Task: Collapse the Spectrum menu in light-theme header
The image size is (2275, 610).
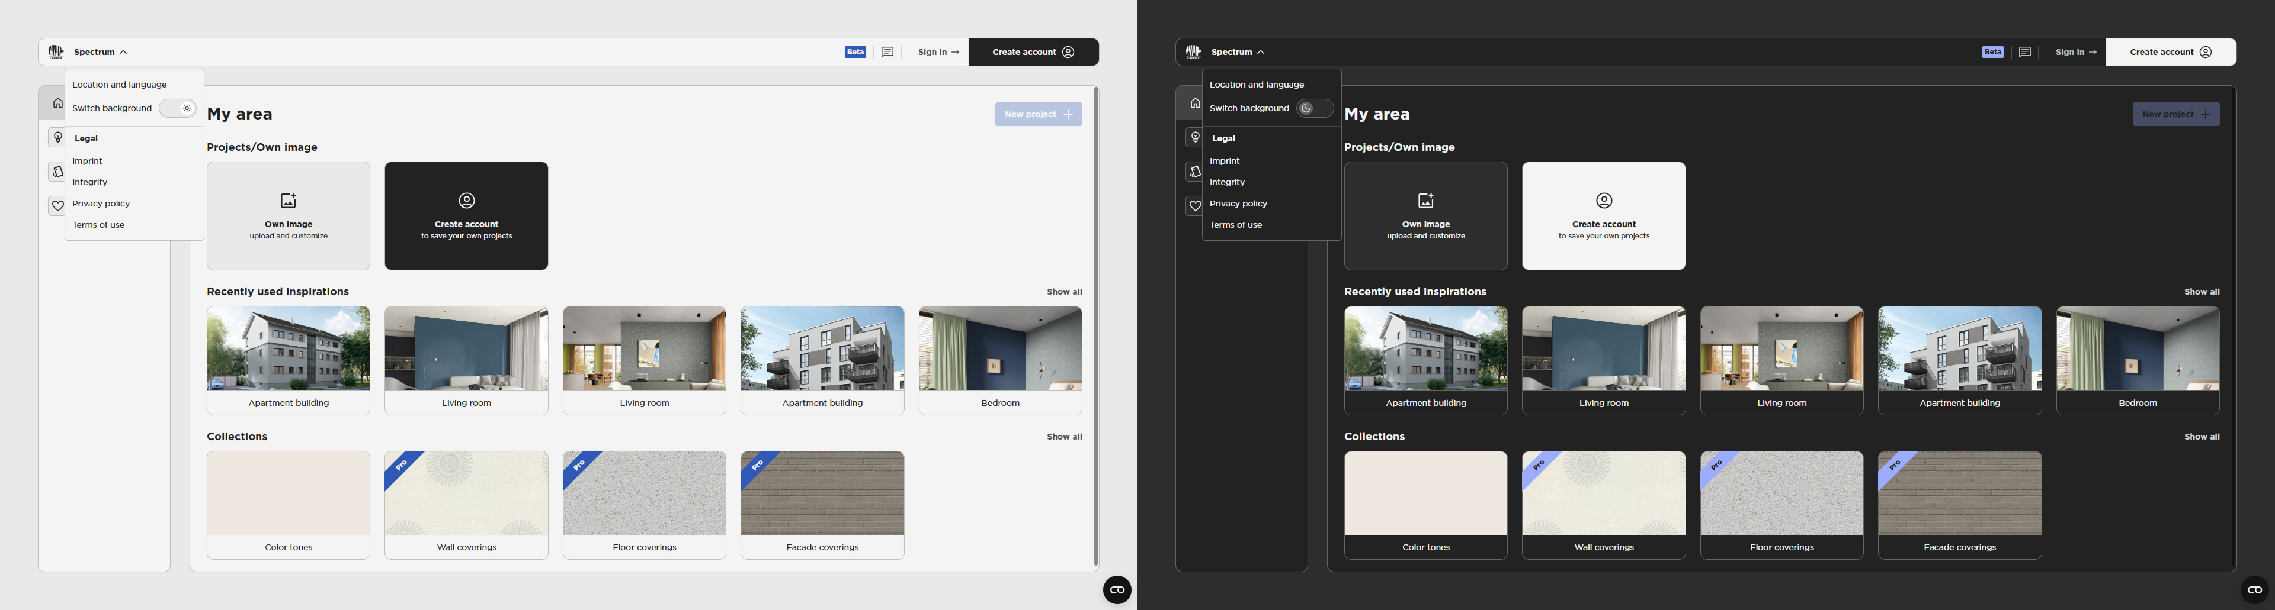Action: (101, 52)
